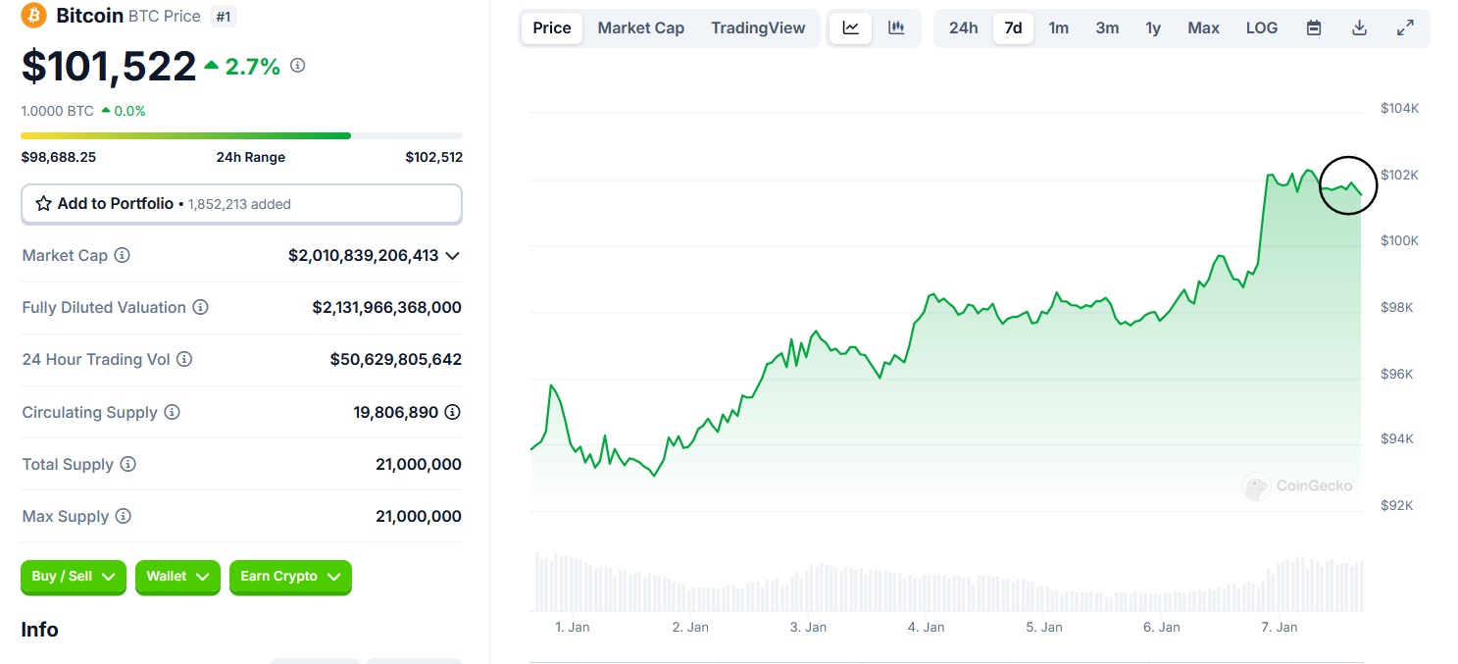Screen dimensions: 1458x664
Task: Click the #1 rank badge
Action: point(224,16)
